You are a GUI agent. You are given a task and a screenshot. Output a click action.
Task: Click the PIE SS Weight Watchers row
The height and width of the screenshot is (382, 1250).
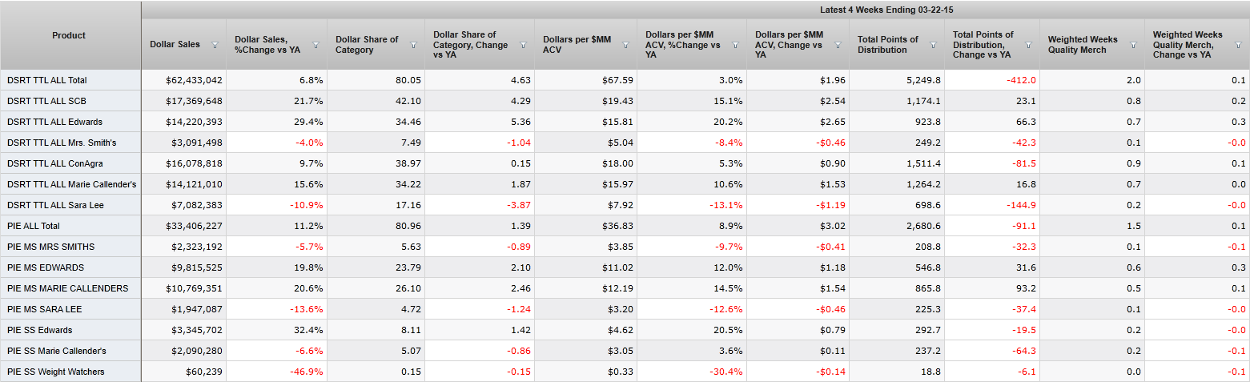55,372
